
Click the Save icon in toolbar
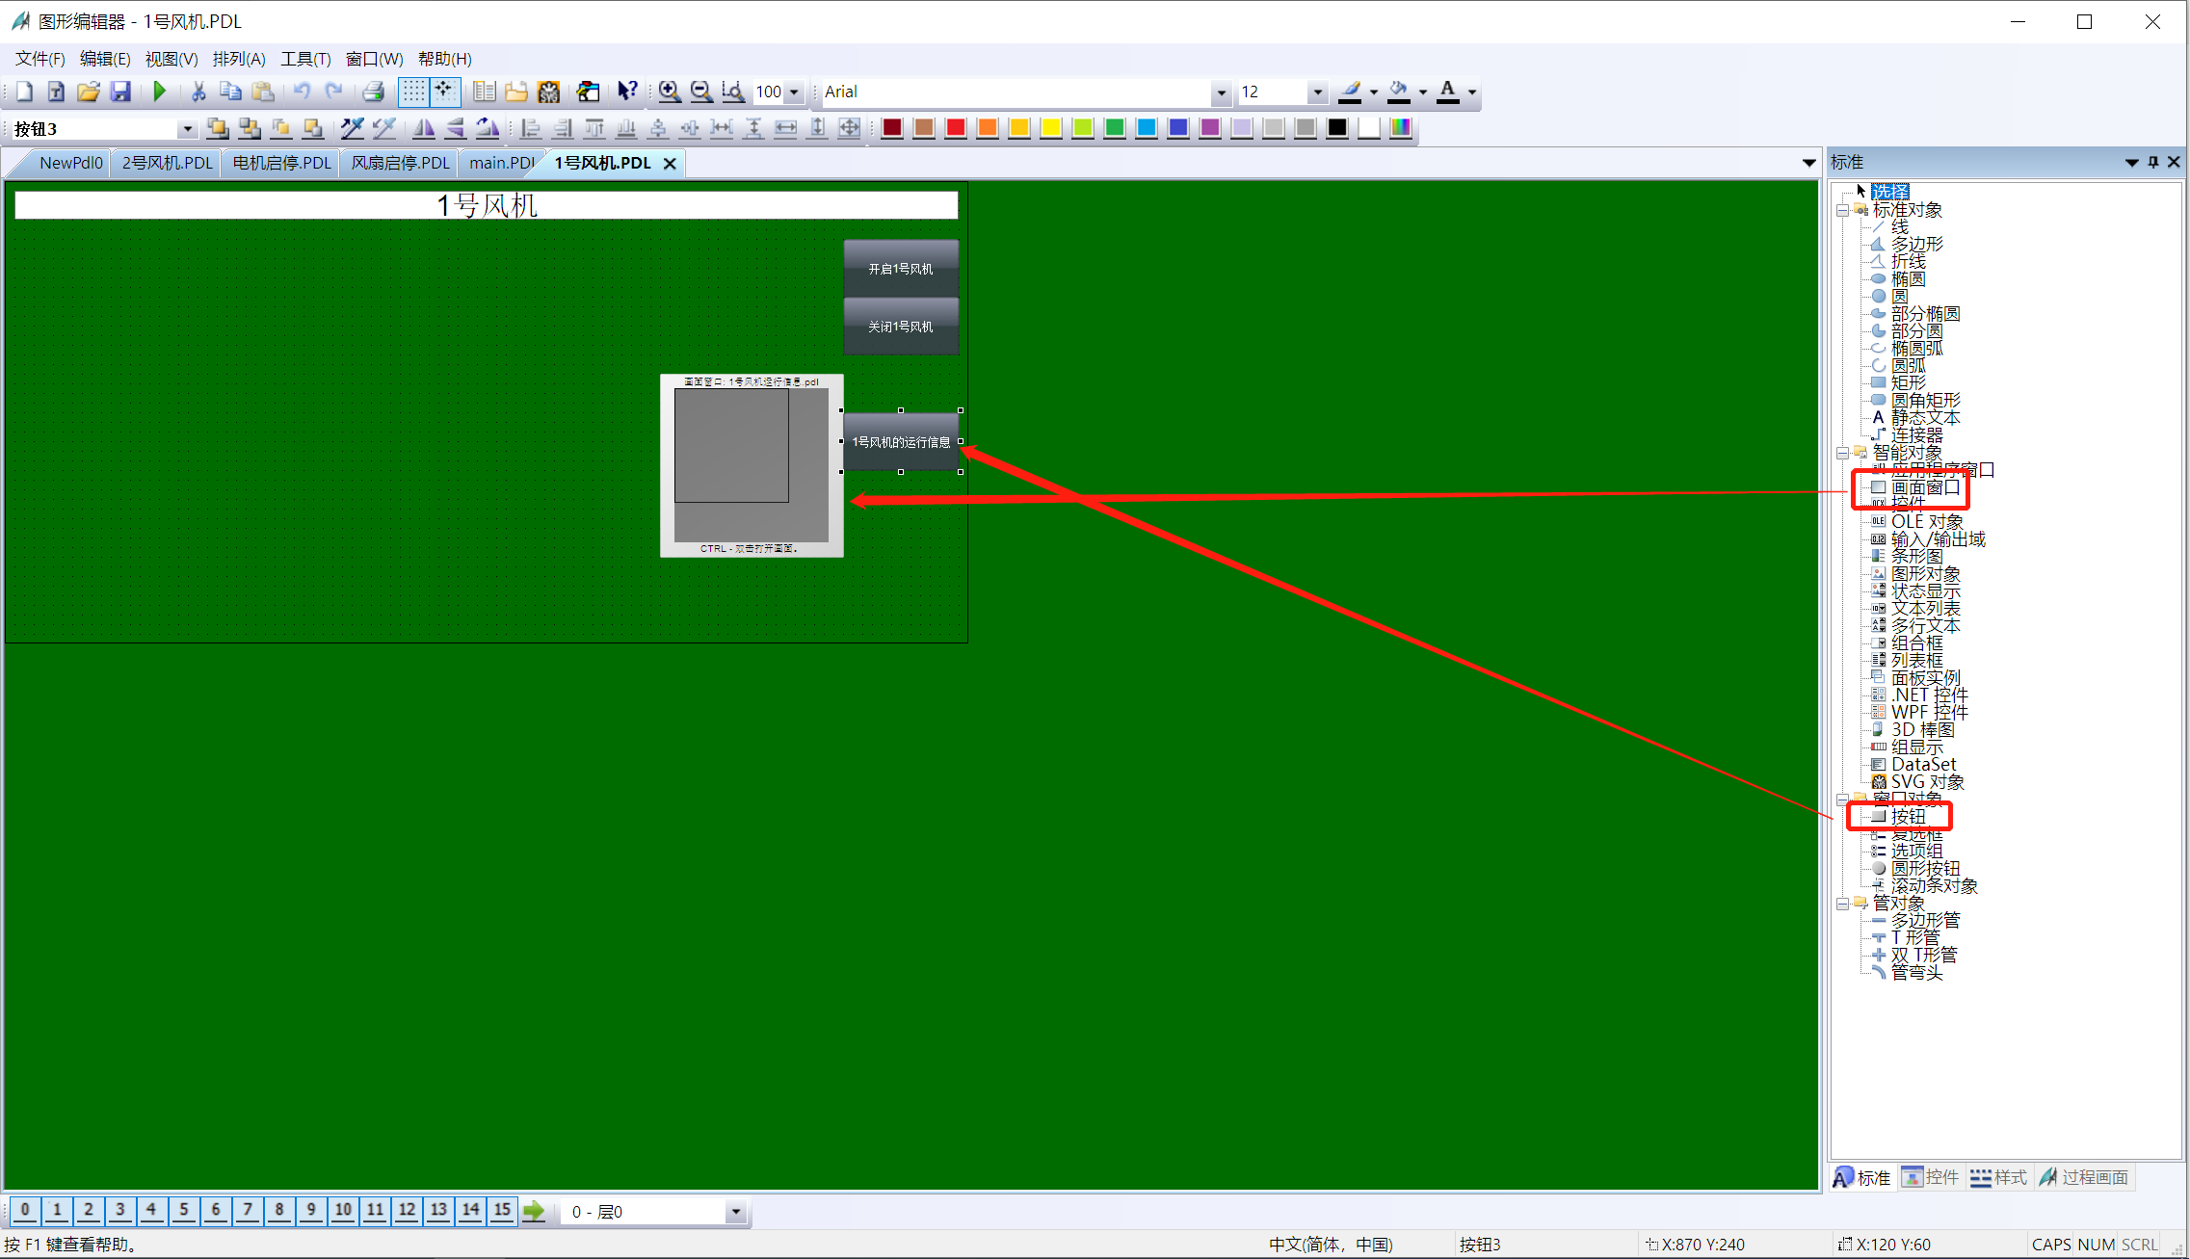(x=120, y=92)
